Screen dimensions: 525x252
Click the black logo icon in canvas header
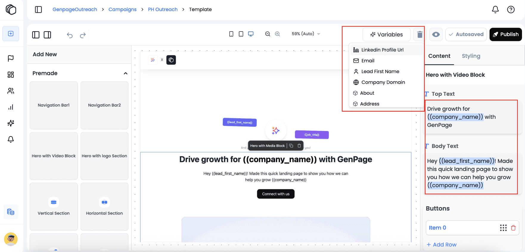(x=171, y=60)
